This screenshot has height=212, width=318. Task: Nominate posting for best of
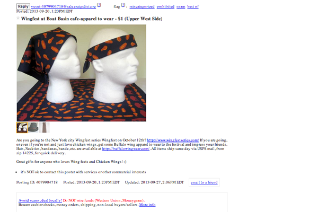click(193, 7)
